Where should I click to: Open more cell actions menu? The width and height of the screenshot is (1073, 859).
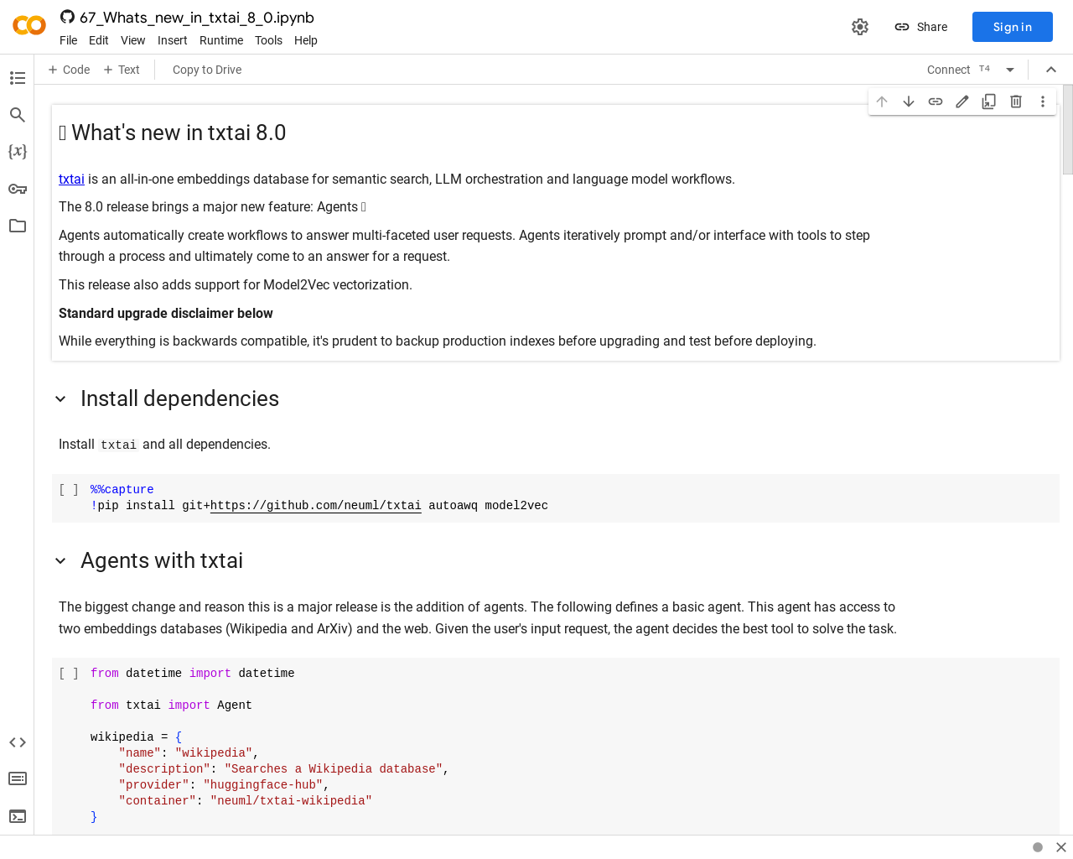click(1043, 102)
